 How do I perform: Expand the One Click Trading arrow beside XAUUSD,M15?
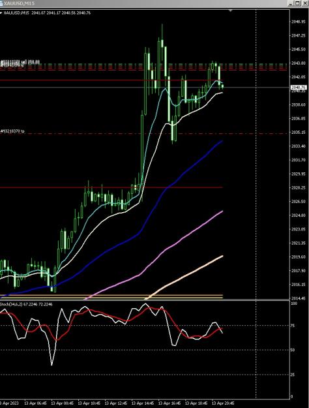click(1, 13)
